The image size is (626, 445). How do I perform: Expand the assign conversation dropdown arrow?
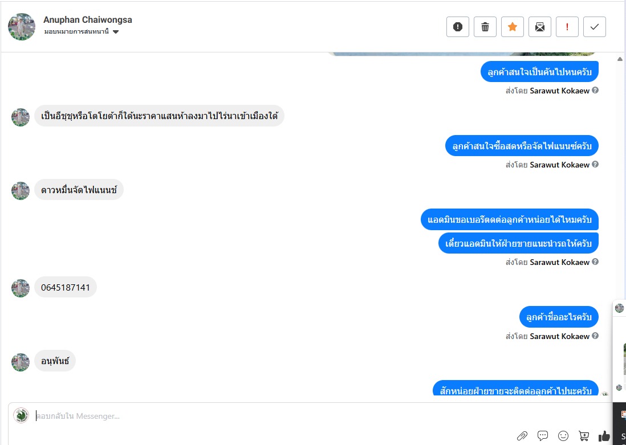[116, 32]
